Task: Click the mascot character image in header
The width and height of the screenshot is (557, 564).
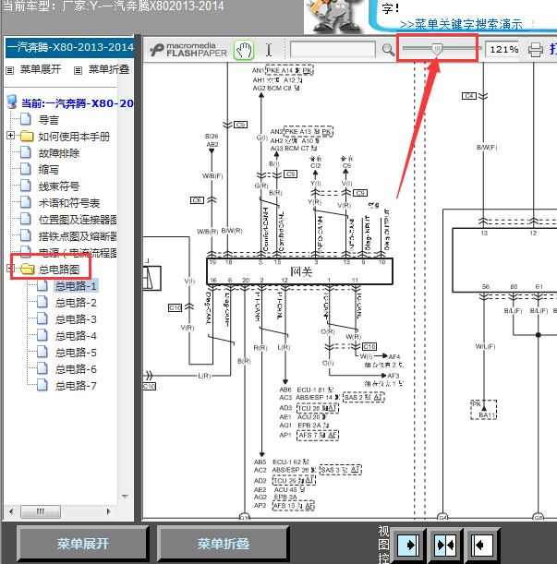Action: pos(335,17)
